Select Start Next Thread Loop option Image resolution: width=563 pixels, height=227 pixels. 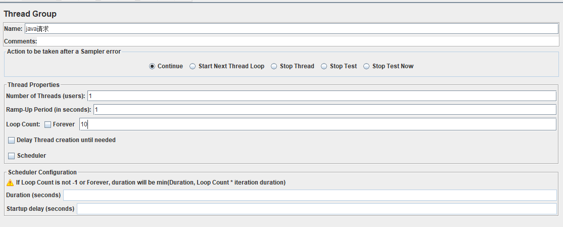[193, 66]
